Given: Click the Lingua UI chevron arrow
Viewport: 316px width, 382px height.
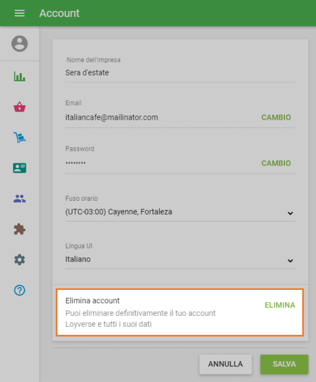Looking at the screenshot, I should coord(290,261).
